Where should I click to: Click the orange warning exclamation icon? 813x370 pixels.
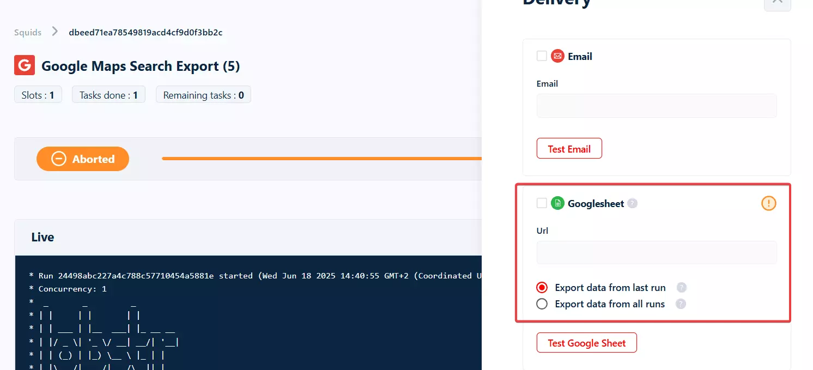coord(768,203)
